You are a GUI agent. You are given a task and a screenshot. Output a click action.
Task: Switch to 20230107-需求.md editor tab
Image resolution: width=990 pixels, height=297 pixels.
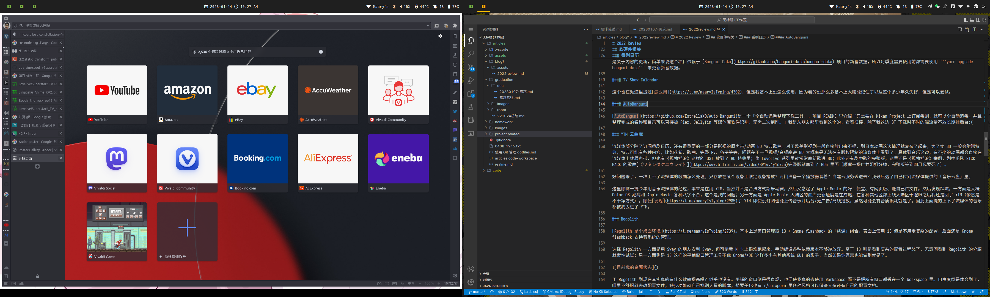pyautogui.click(x=655, y=29)
